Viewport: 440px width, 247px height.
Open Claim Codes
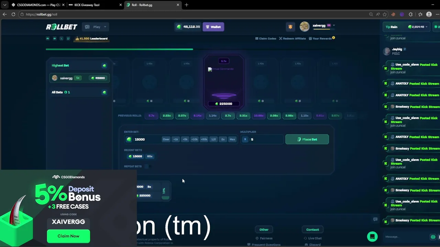(266, 38)
